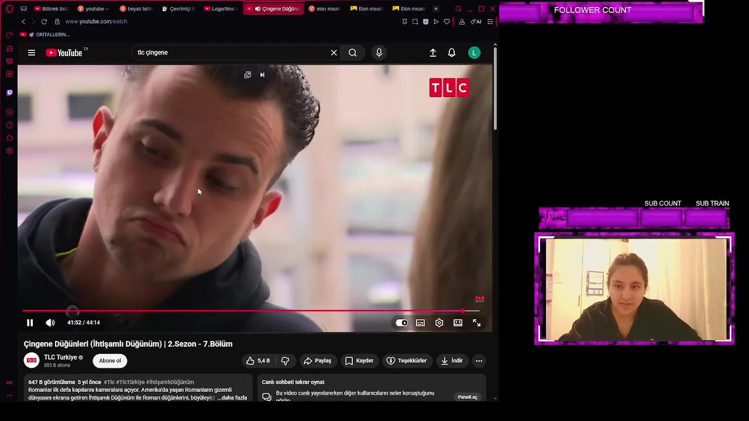Image resolution: width=749 pixels, height=421 pixels.
Task: Select the 'Çingene Düğünleri' active tab
Action: tap(274, 9)
